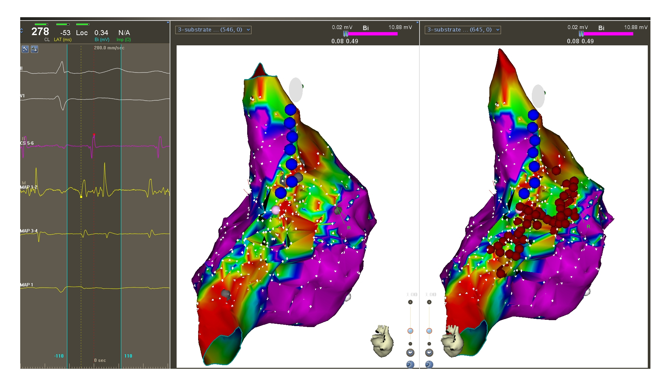
Task: Click the up/down chevrons beside cycle length 278
Action: (22, 31)
